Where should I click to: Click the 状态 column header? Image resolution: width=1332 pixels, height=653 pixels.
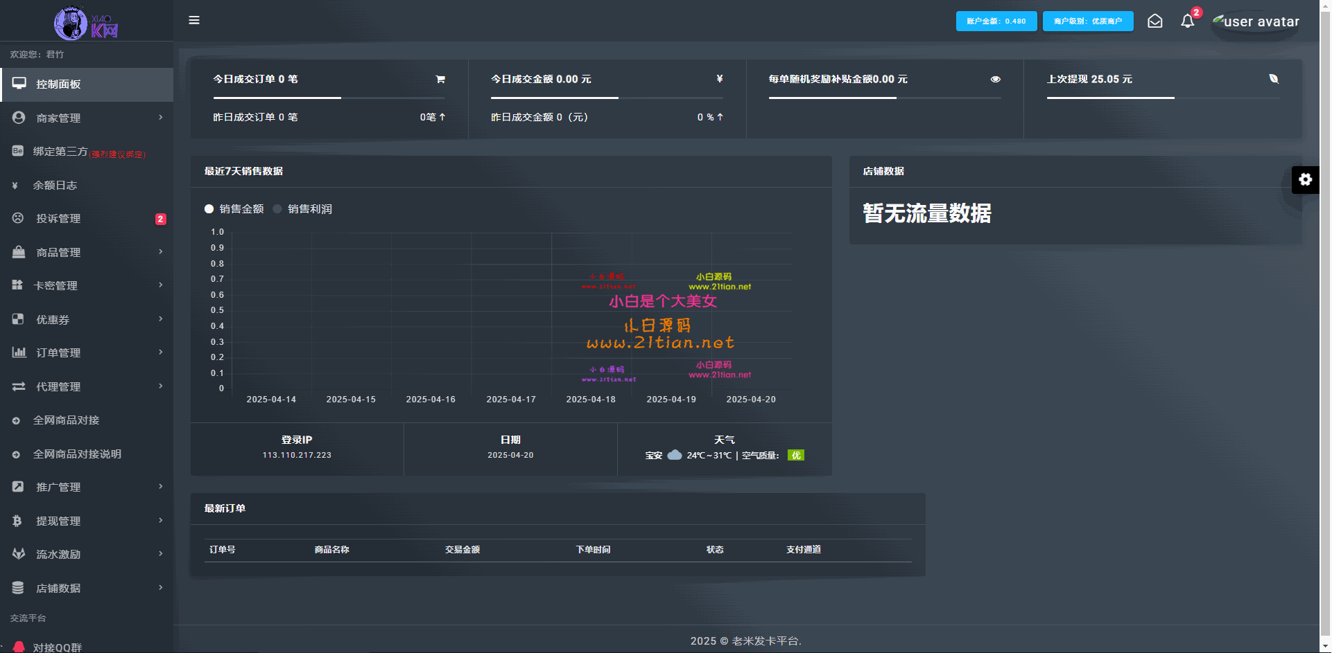(715, 549)
